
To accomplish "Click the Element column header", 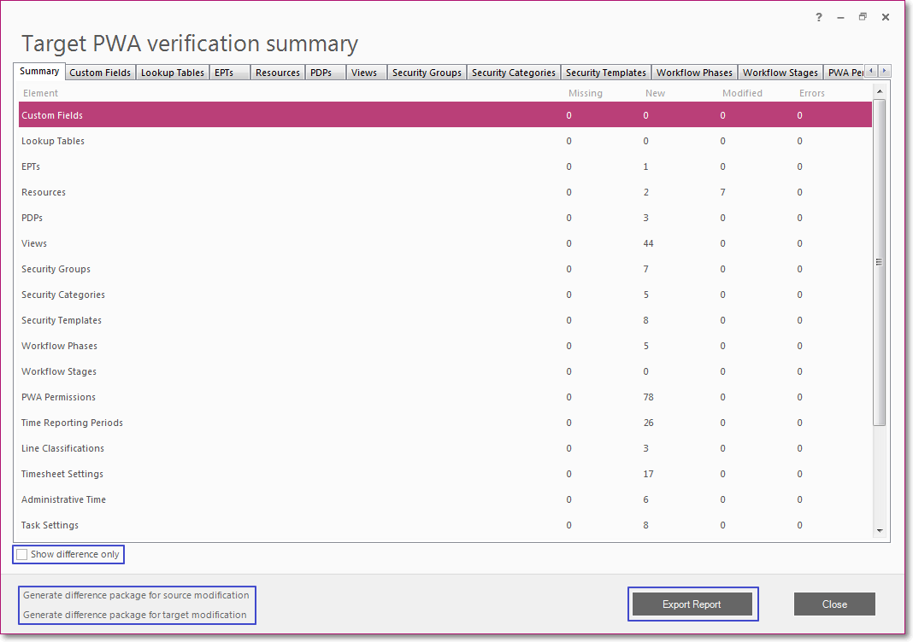I will (x=40, y=93).
